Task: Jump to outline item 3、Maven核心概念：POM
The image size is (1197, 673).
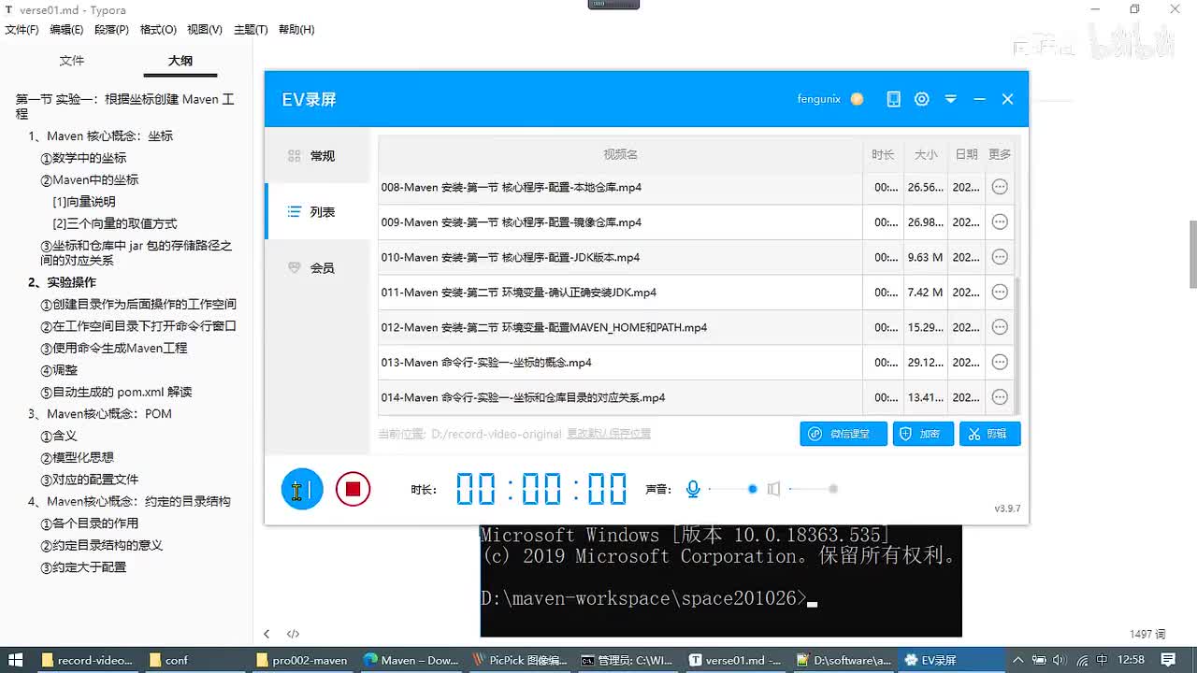Action: point(100,414)
